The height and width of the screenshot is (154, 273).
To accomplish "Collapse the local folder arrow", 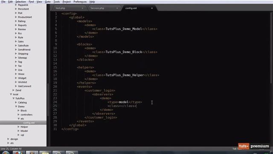I will click(11, 94).
